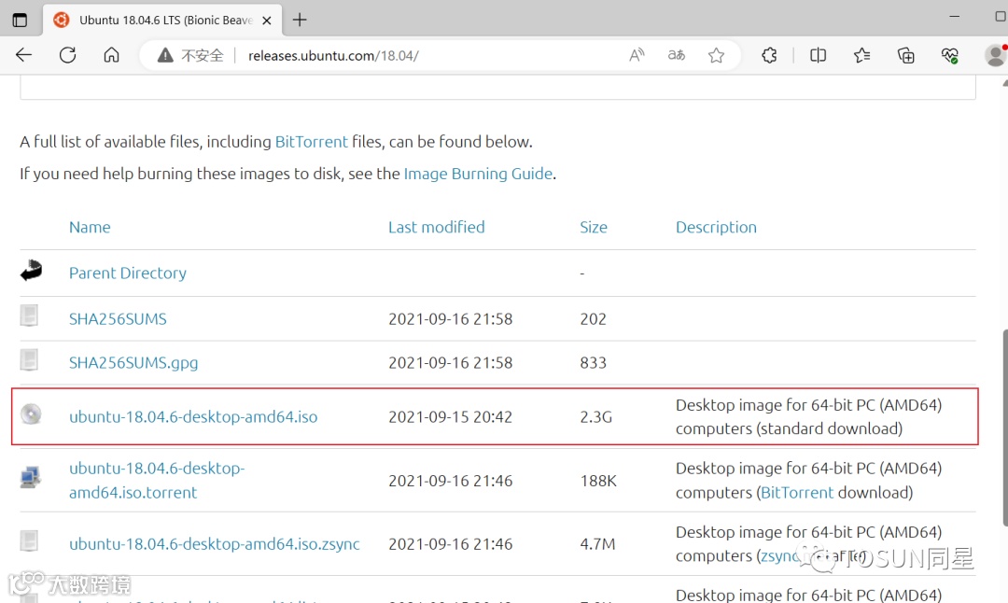Click the Parent Directory back-arrow icon
The image size is (1008, 603).
pos(31,271)
